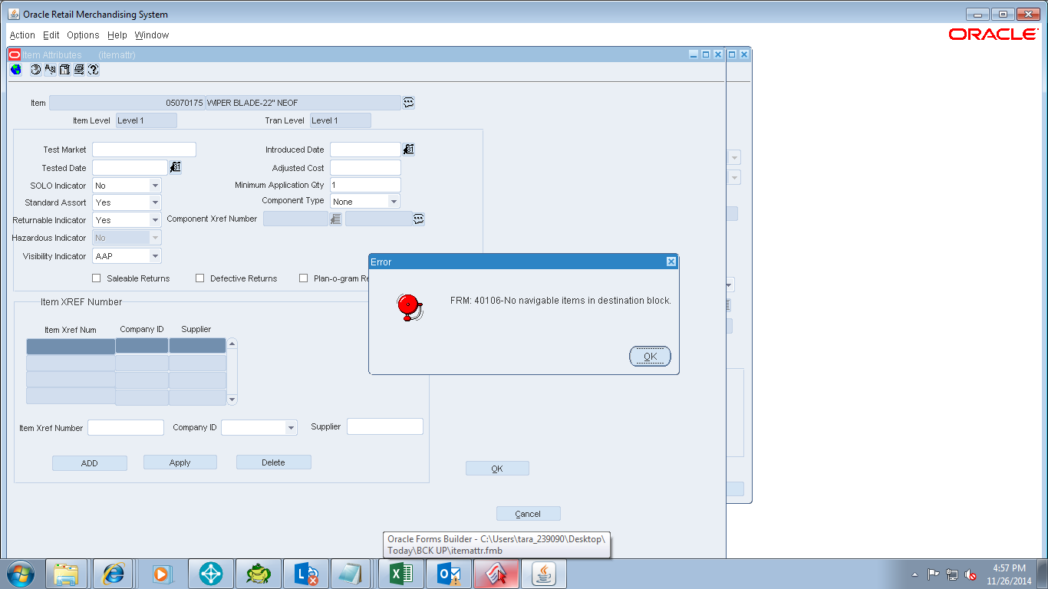Click the Delete button

point(273,462)
